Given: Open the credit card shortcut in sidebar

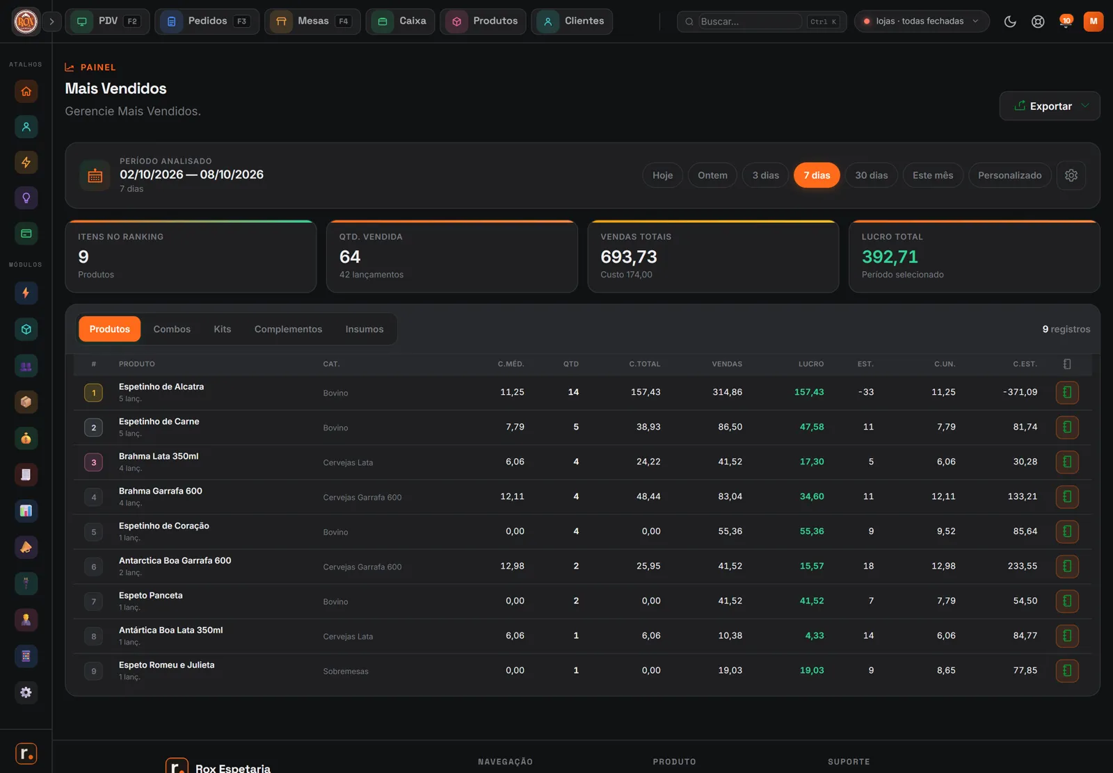Looking at the screenshot, I should (x=26, y=234).
